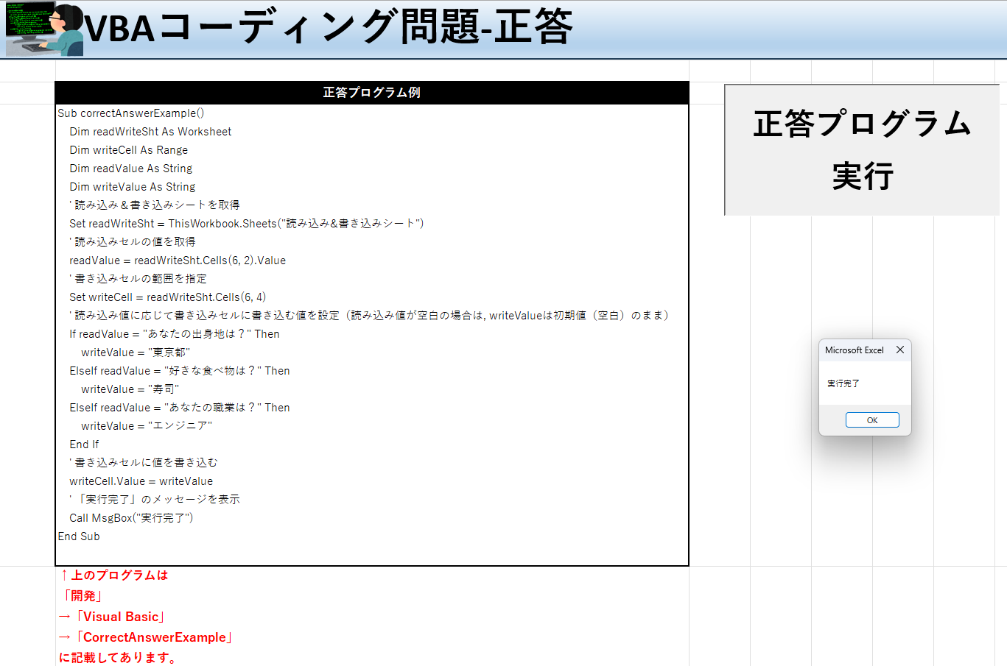This screenshot has width=1007, height=666.
Task: Click the programmer illustration in the header
Action: [x=43, y=29]
